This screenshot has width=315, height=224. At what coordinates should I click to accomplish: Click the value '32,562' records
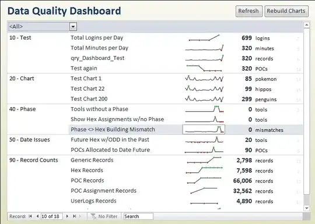click(243, 191)
